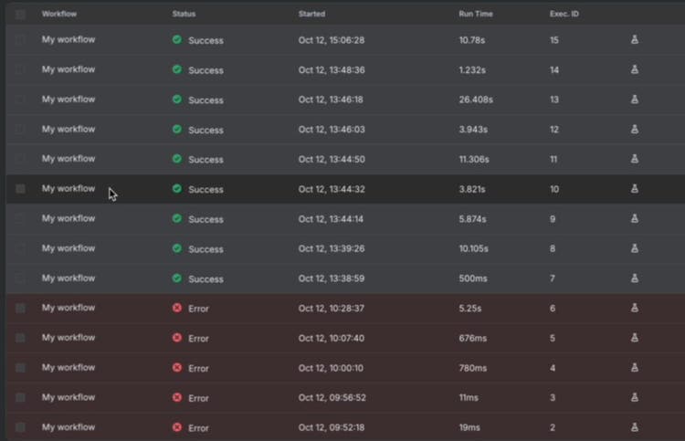
Task: Open My workflow link for execution 15
Action: point(68,40)
